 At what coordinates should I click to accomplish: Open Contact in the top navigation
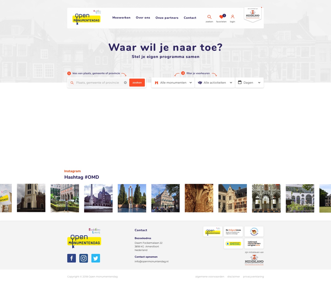(x=190, y=18)
